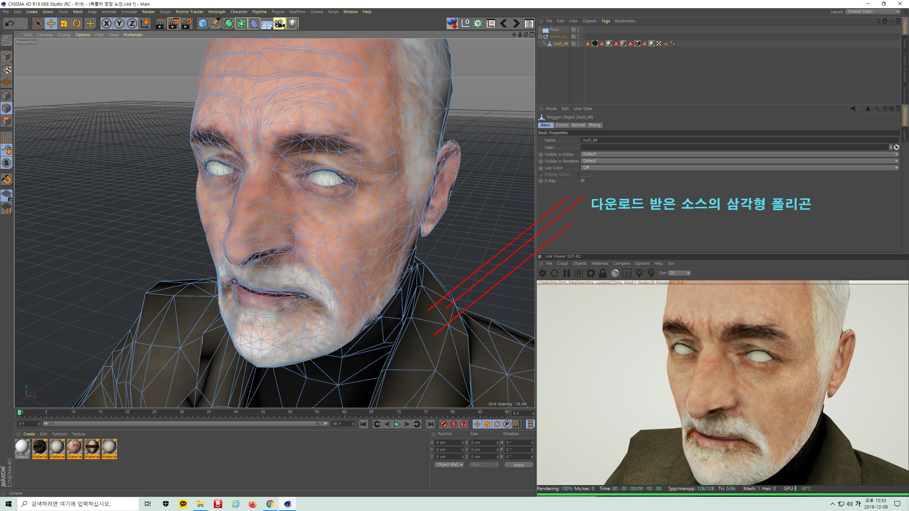Open Use Color dropdown
909x511 pixels.
(740, 168)
